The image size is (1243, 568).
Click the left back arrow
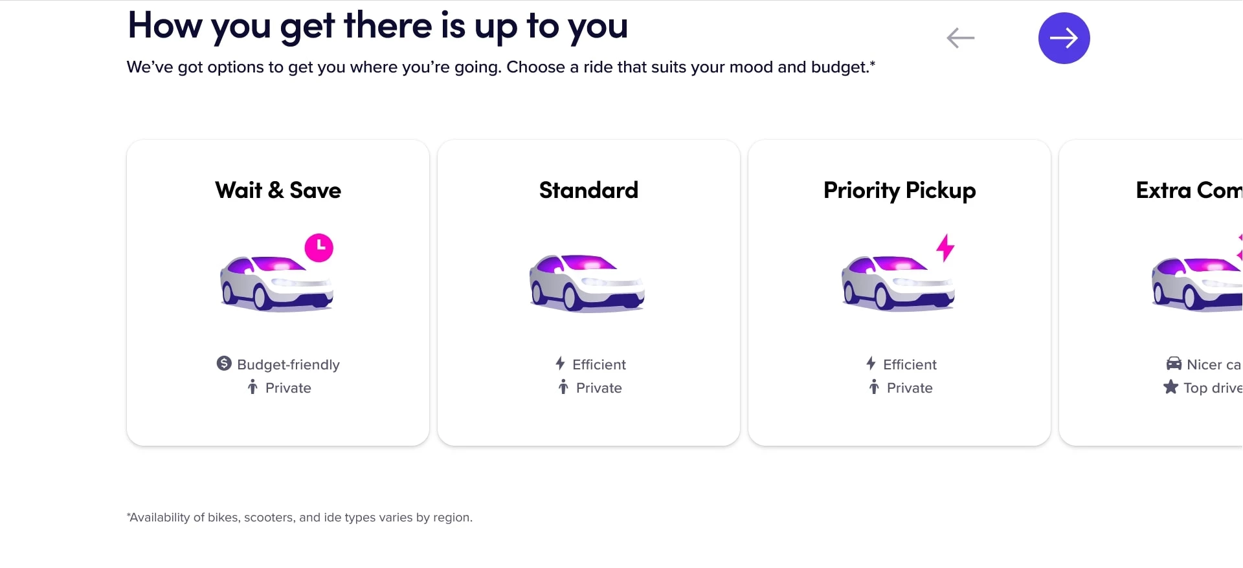pyautogui.click(x=960, y=38)
